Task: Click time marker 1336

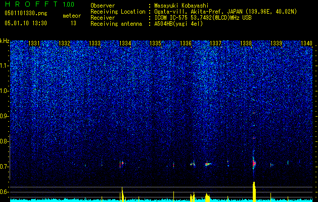Action: 186,43
